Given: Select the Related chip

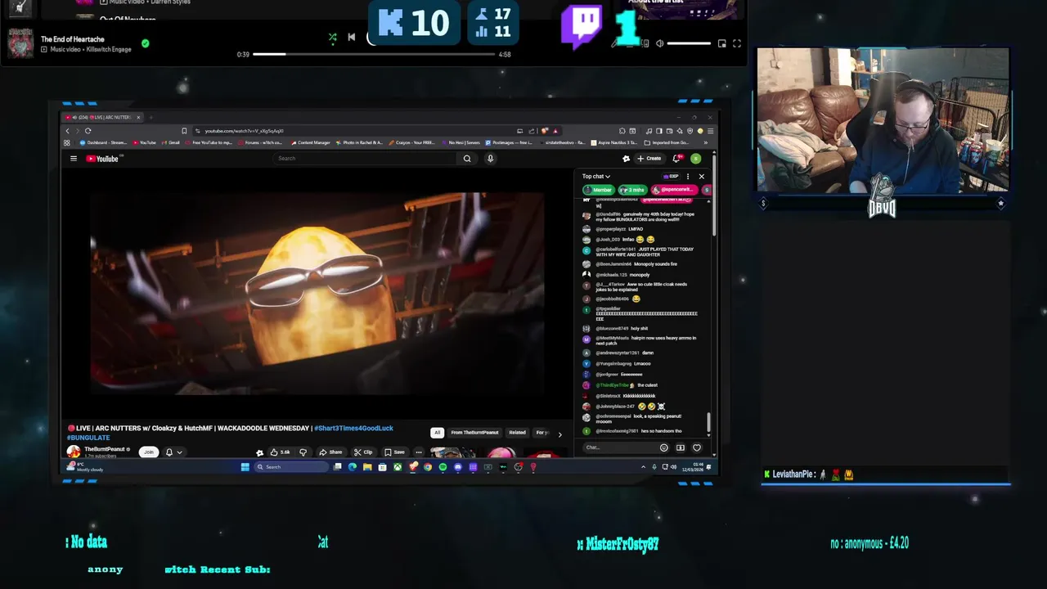Looking at the screenshot, I should point(517,432).
